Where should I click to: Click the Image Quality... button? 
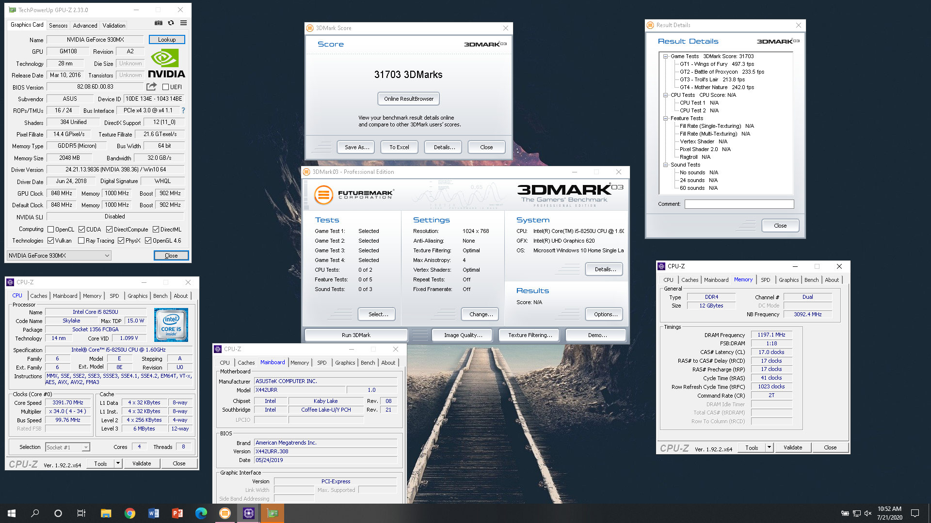[463, 335]
